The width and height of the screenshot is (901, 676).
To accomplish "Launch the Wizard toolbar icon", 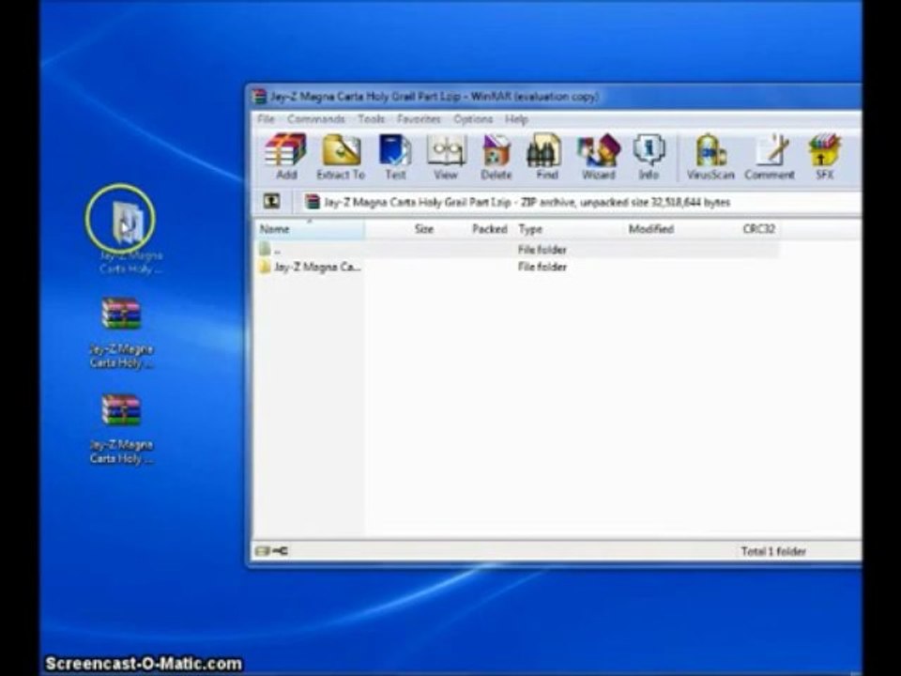I will pyautogui.click(x=598, y=157).
